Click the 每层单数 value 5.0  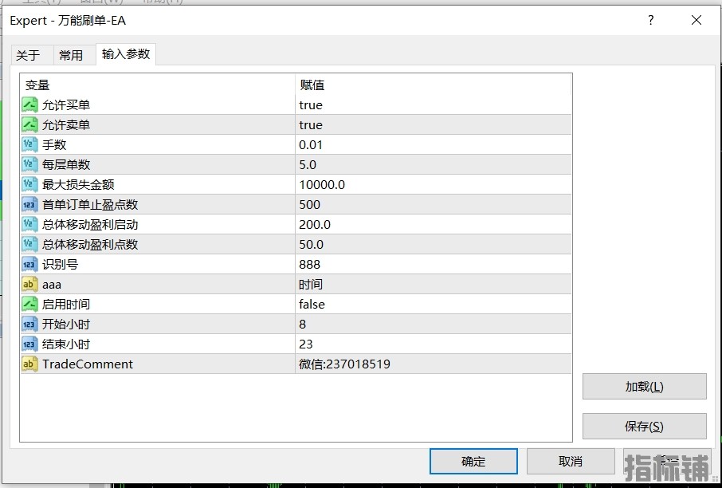click(x=308, y=164)
